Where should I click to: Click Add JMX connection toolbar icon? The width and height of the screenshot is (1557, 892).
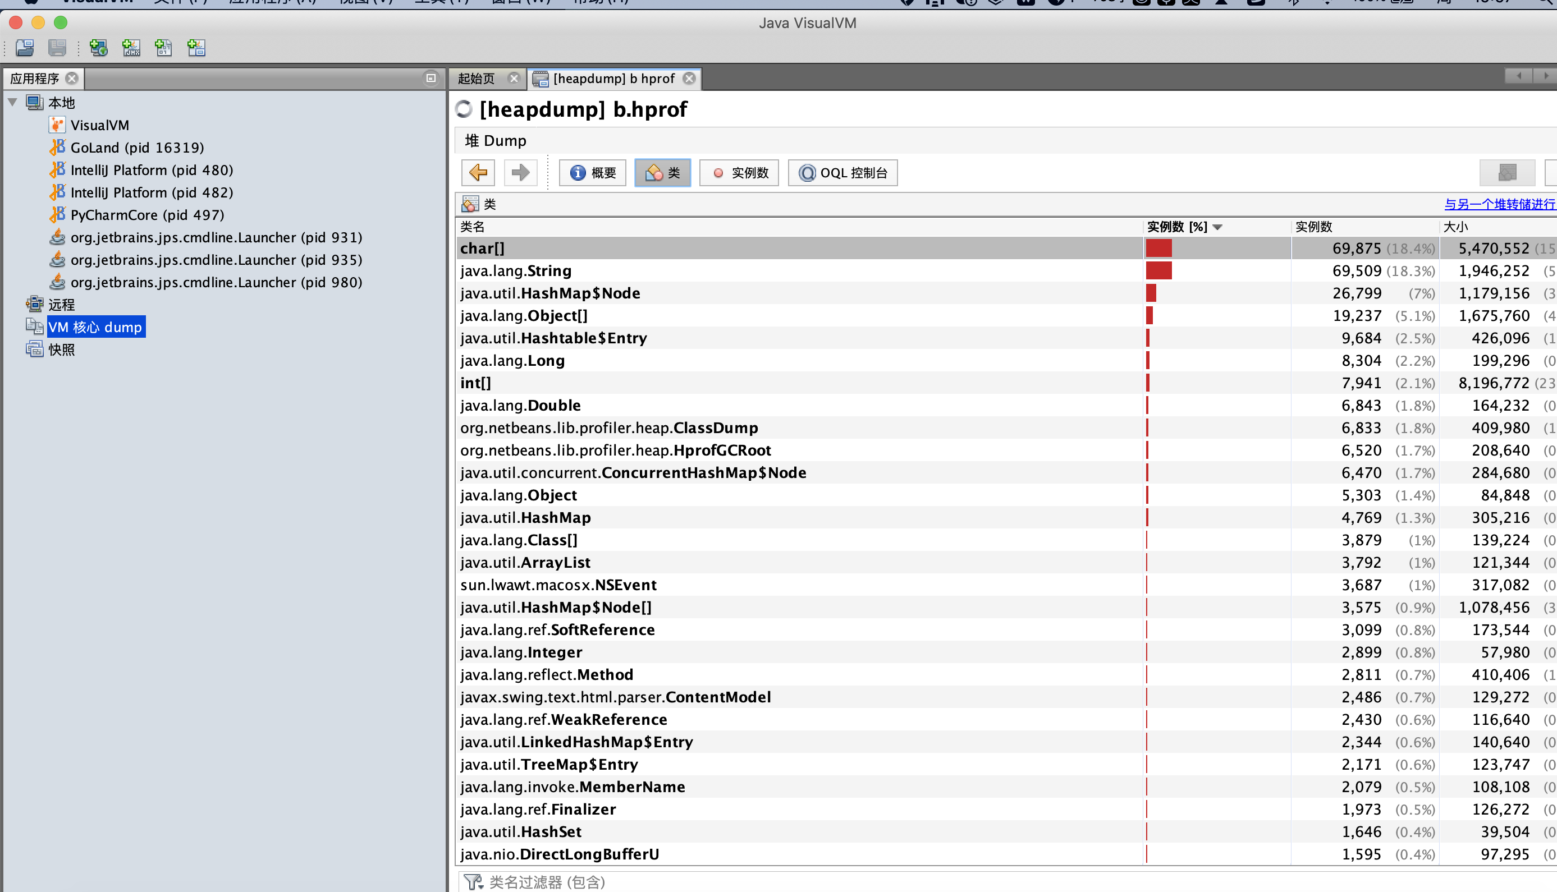pyautogui.click(x=131, y=48)
